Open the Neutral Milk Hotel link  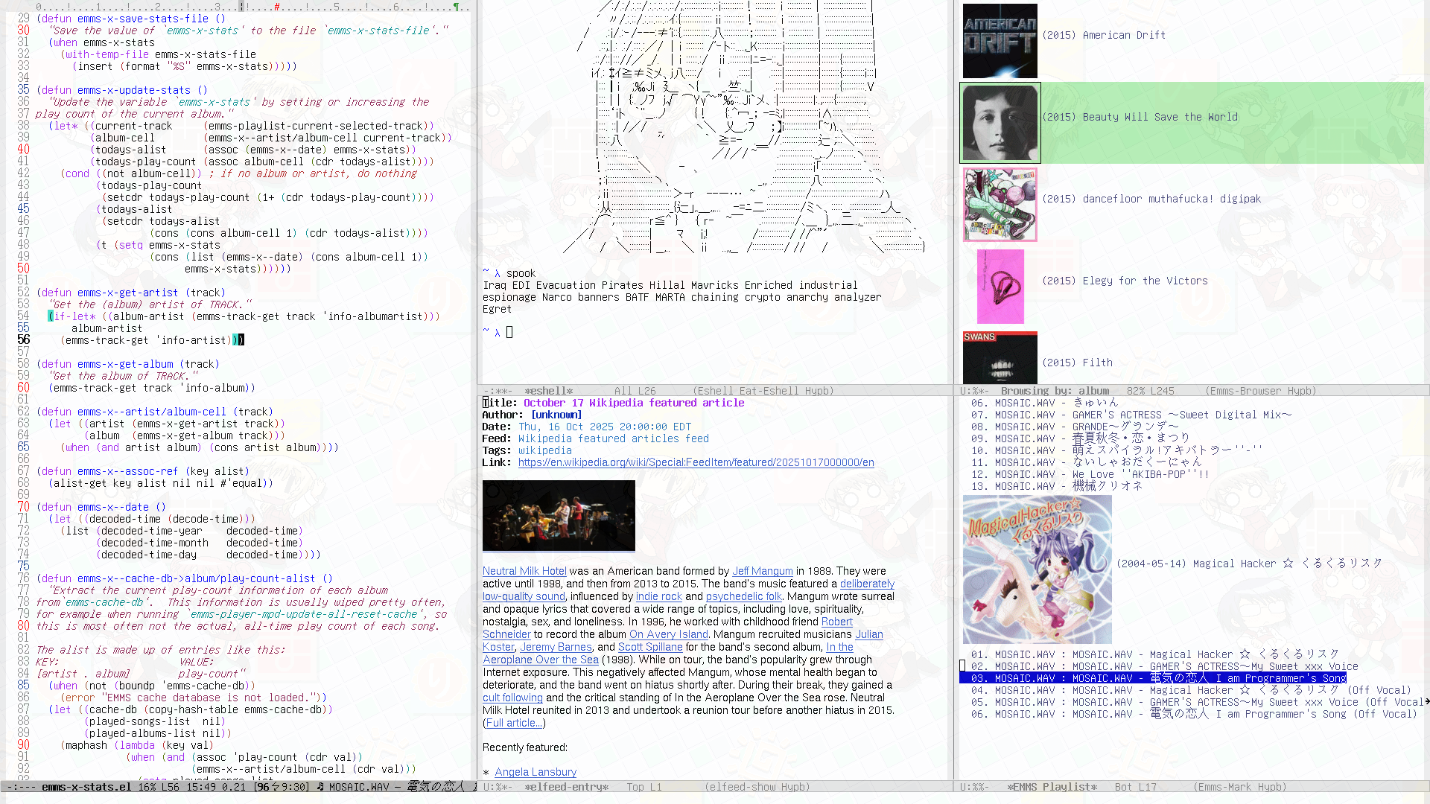point(524,571)
